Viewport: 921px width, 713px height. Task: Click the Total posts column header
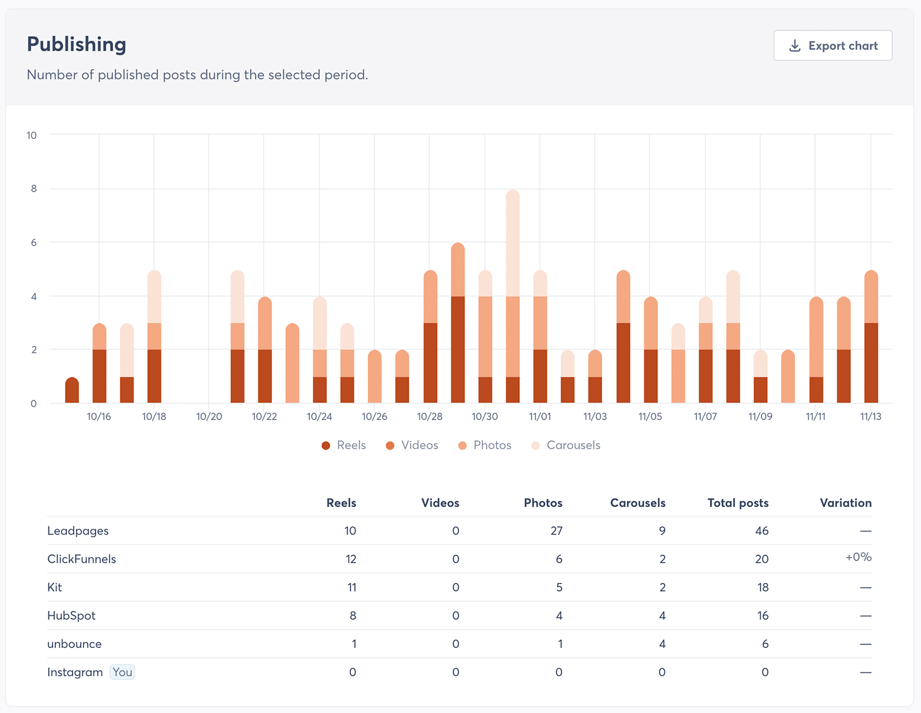point(738,503)
